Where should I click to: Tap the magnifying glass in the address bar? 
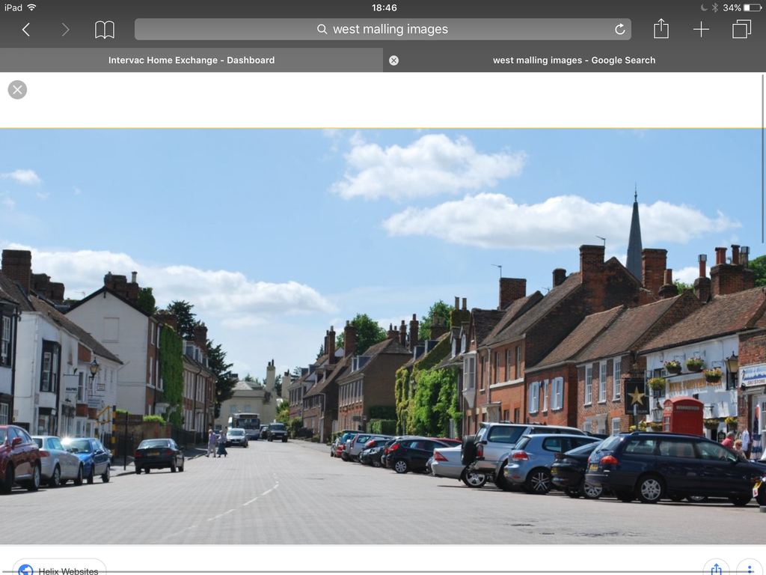pyautogui.click(x=322, y=29)
